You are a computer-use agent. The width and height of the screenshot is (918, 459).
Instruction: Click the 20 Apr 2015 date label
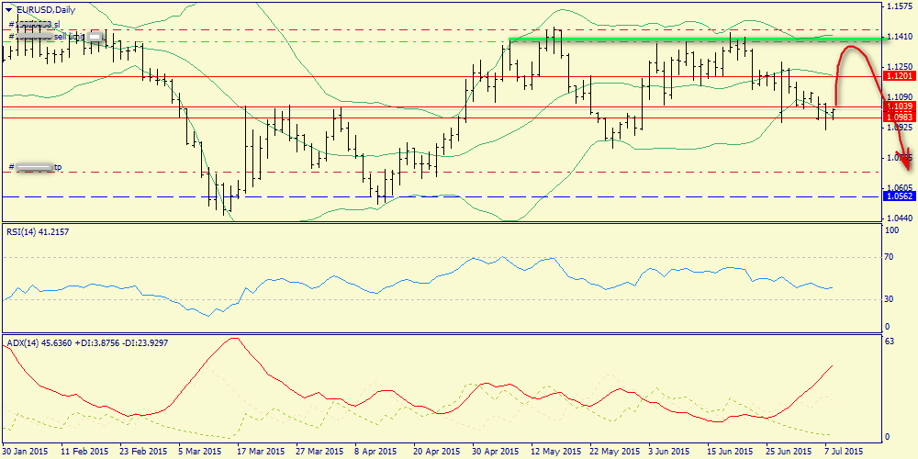coord(436,452)
